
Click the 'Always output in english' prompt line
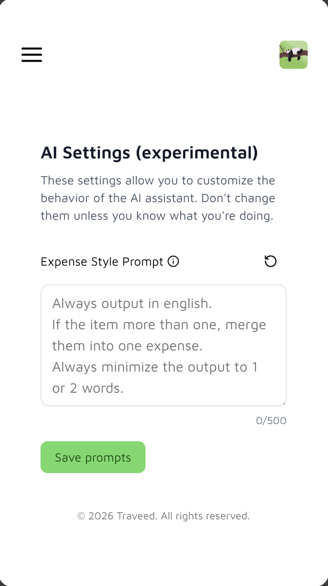click(x=132, y=304)
